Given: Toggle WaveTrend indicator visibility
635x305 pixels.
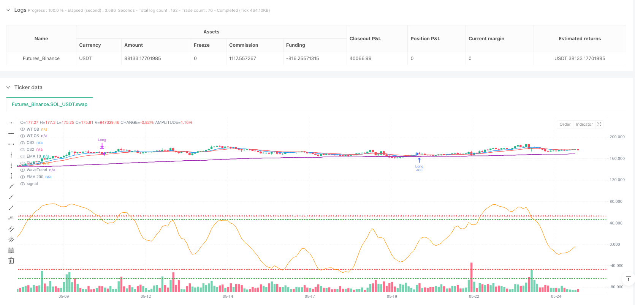Looking at the screenshot, I should pos(22,170).
